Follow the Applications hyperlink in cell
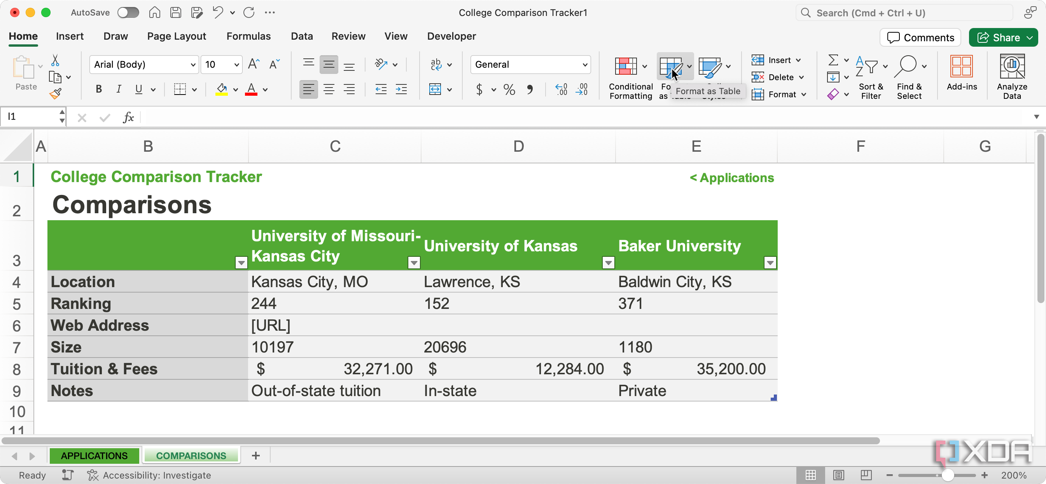 coord(731,177)
